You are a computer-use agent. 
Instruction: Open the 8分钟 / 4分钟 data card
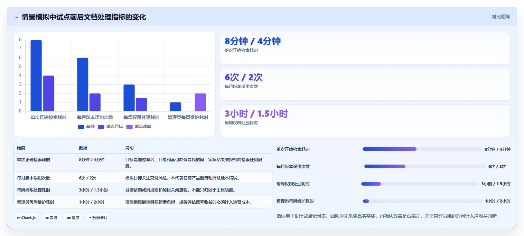tap(365, 48)
